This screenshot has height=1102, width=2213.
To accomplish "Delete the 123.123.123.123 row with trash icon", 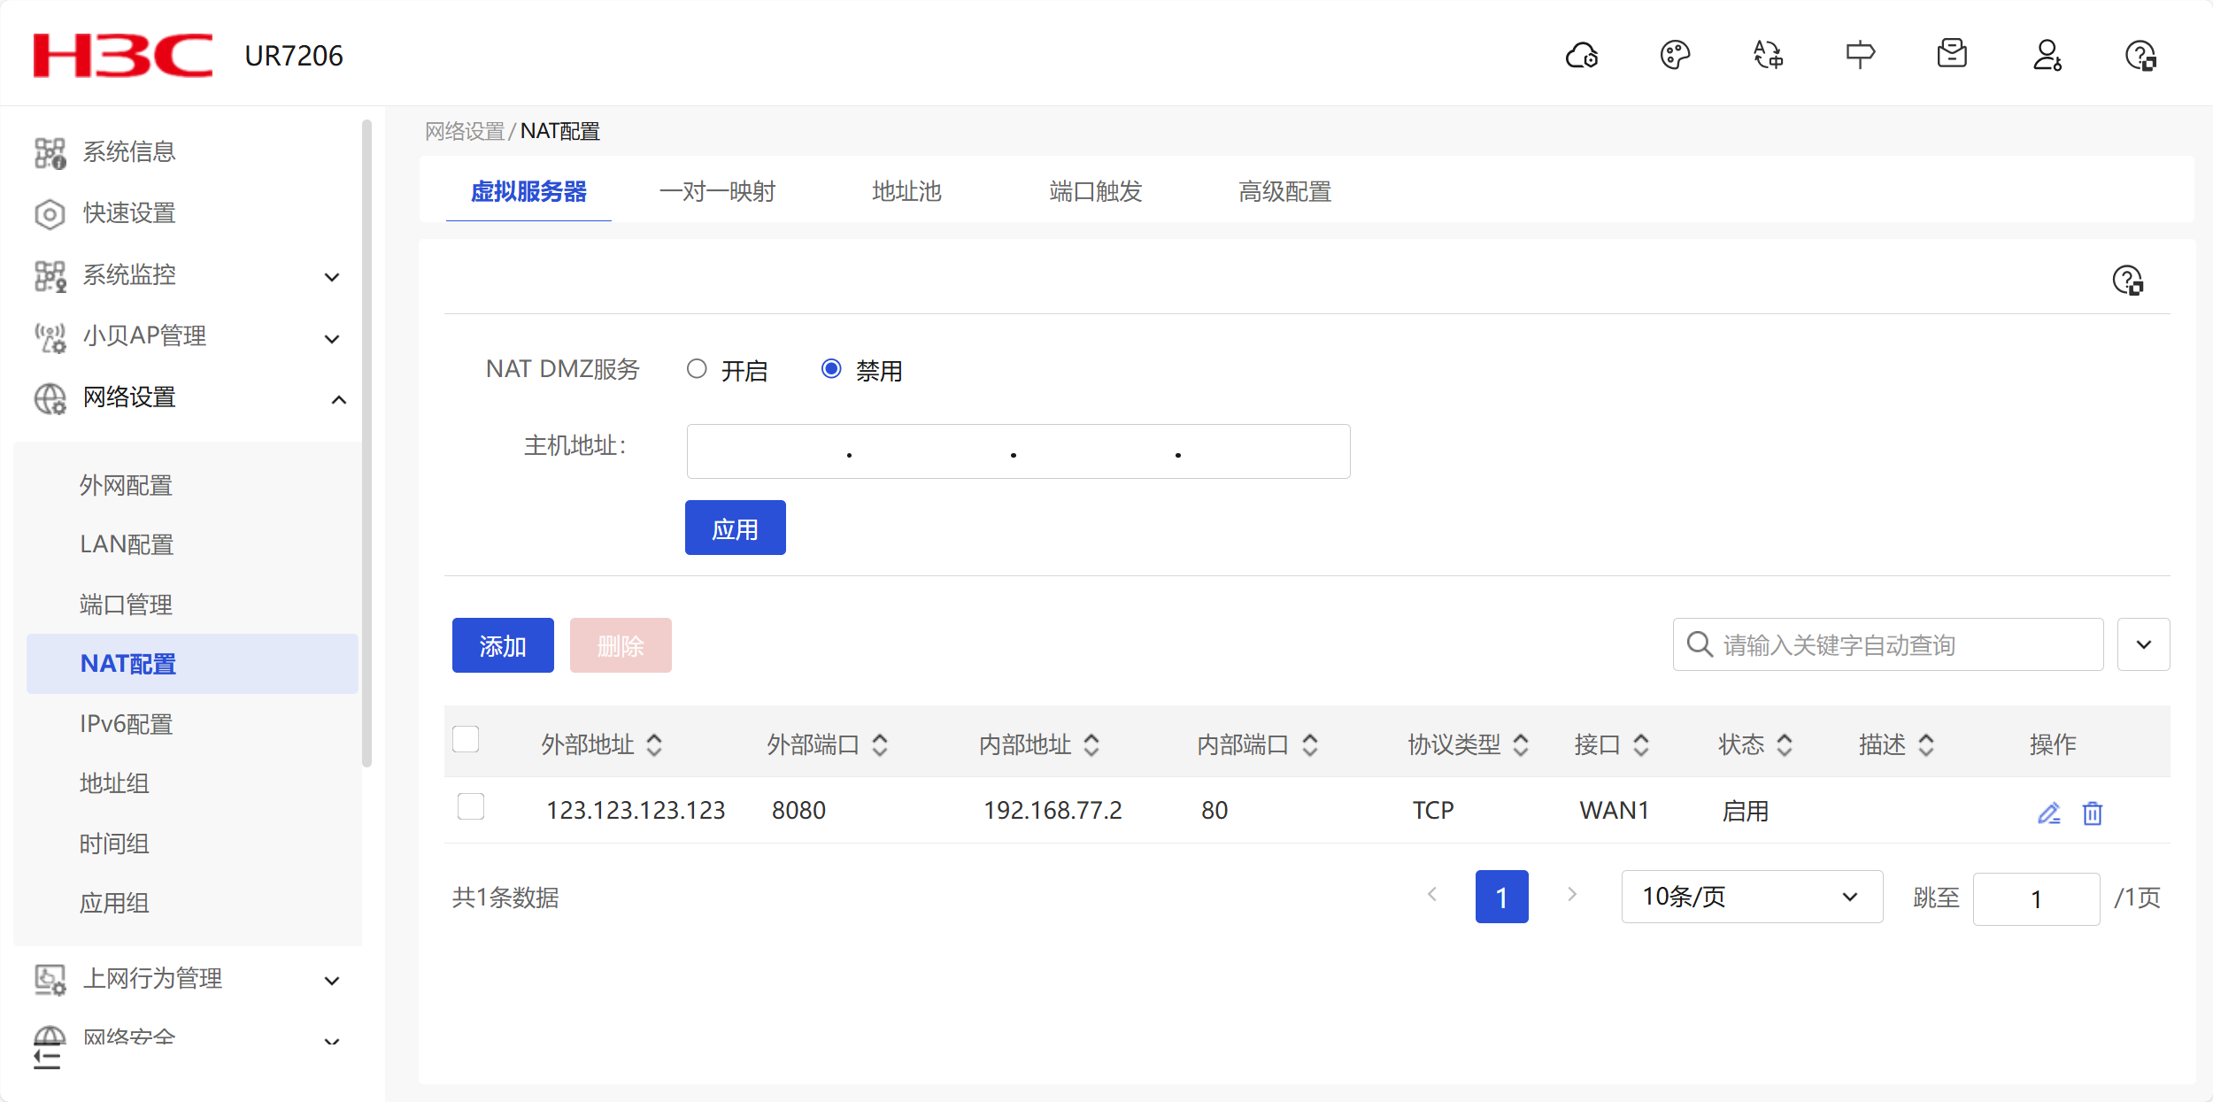I will (2093, 813).
